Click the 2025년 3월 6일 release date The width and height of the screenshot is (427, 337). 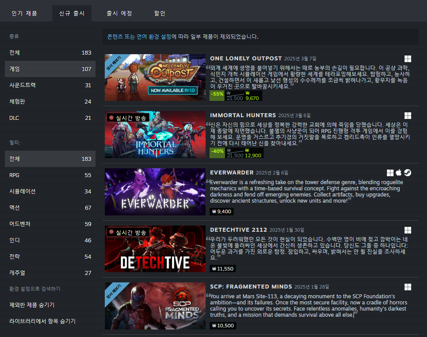[294, 116]
